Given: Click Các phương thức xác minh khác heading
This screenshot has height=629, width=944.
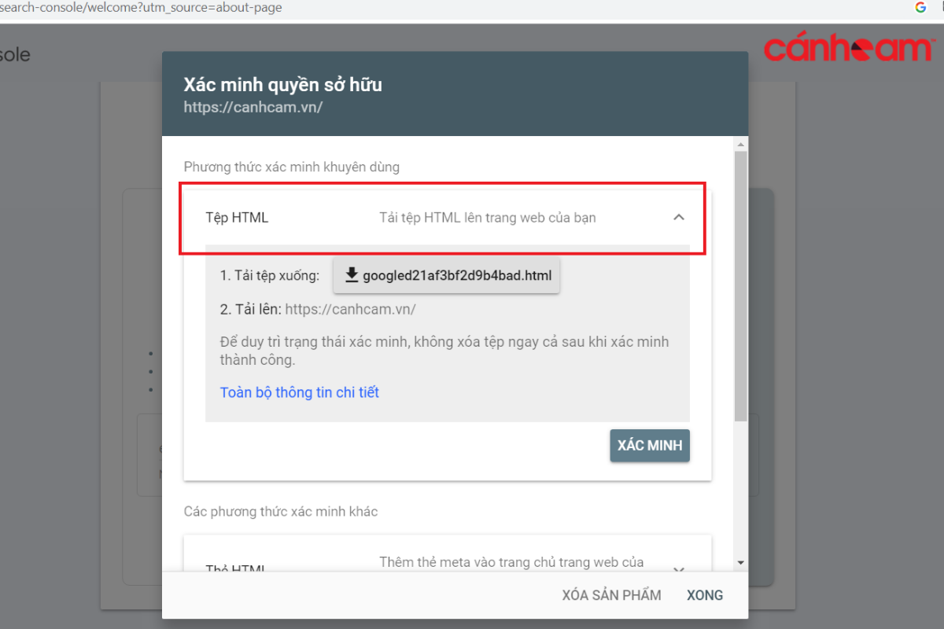Looking at the screenshot, I should 281,511.
